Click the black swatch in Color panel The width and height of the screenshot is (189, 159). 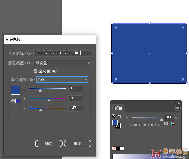click(x=118, y=148)
